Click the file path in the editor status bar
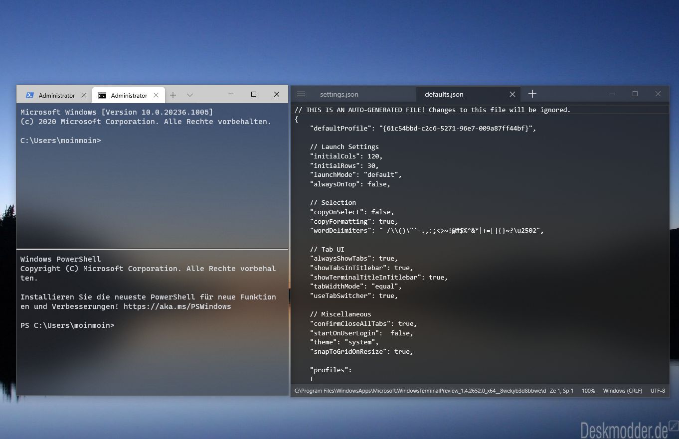 [420, 391]
